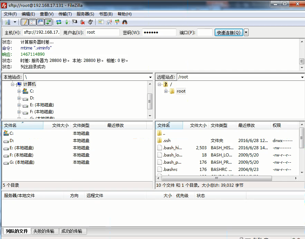
Task: Select the E: (本地磁盘) row in local list
Action: coord(77,148)
